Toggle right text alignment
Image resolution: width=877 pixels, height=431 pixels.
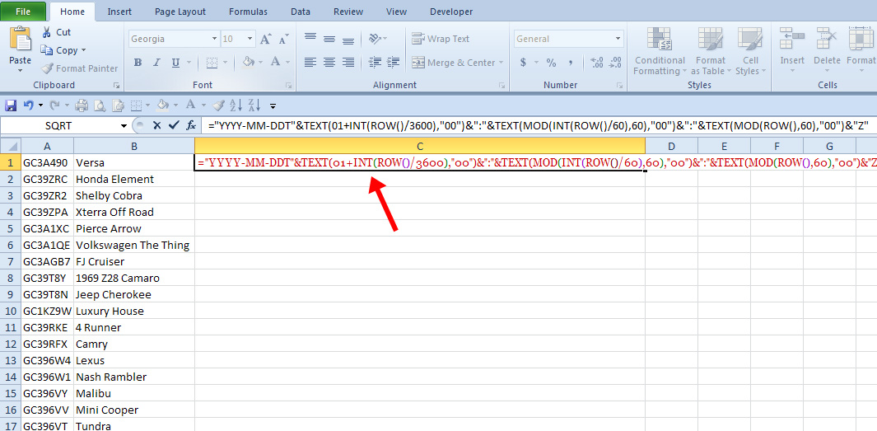pyautogui.click(x=348, y=62)
